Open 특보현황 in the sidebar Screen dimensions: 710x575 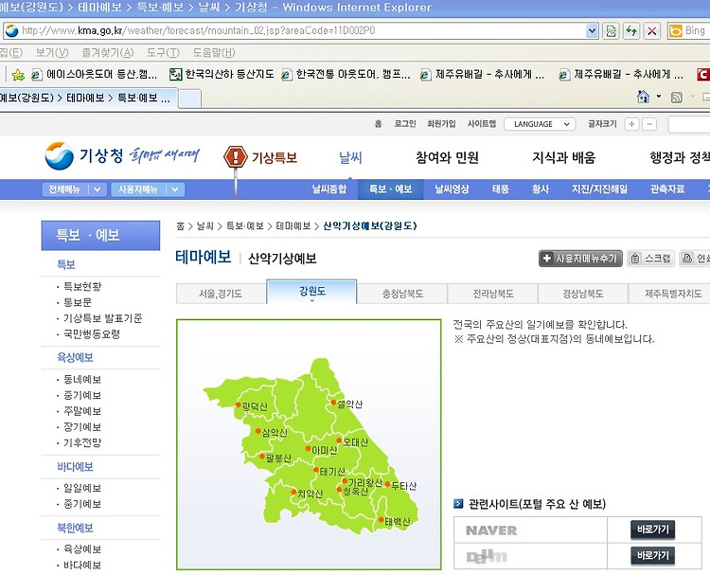(x=82, y=286)
